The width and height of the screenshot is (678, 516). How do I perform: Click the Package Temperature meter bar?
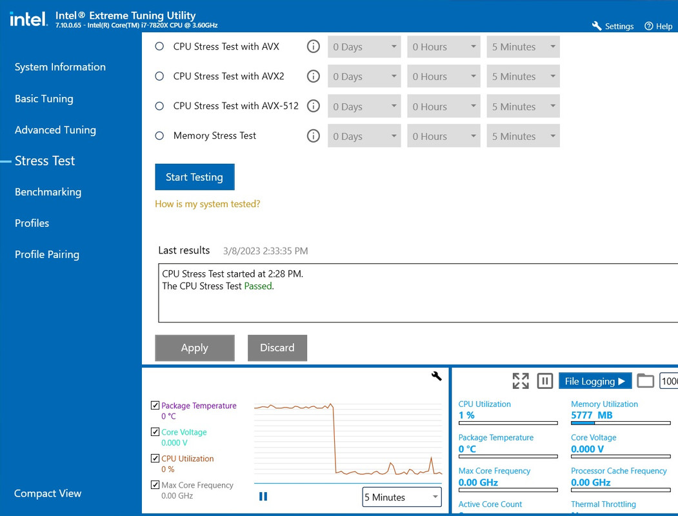[508, 457]
